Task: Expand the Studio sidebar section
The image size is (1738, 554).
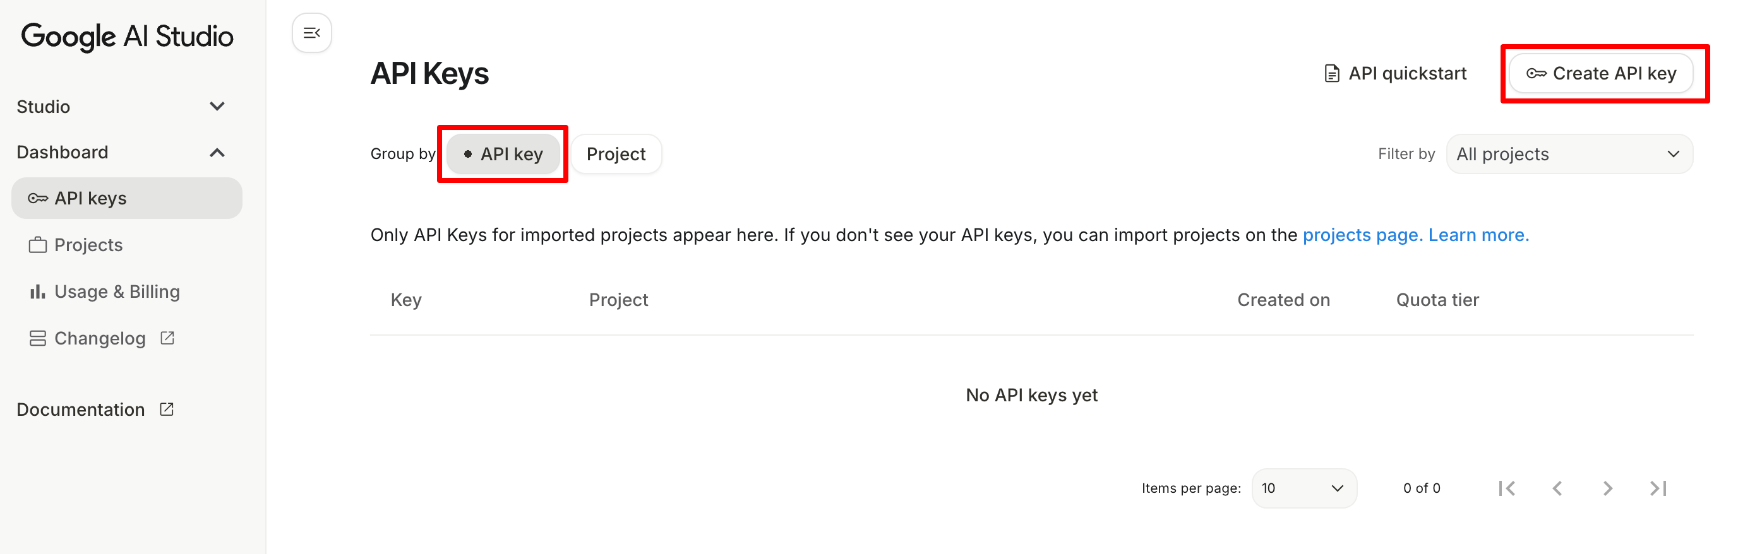Action: pos(217,107)
